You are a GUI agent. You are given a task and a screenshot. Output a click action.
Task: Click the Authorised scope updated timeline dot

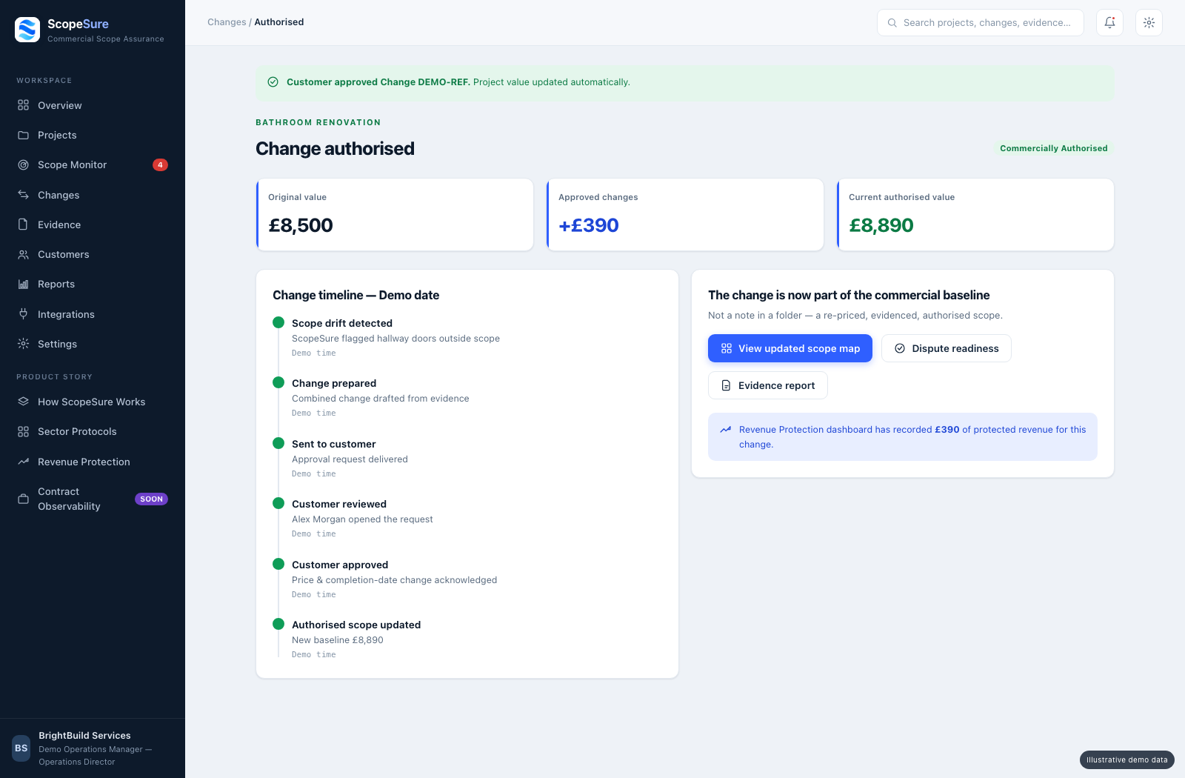pos(278,624)
